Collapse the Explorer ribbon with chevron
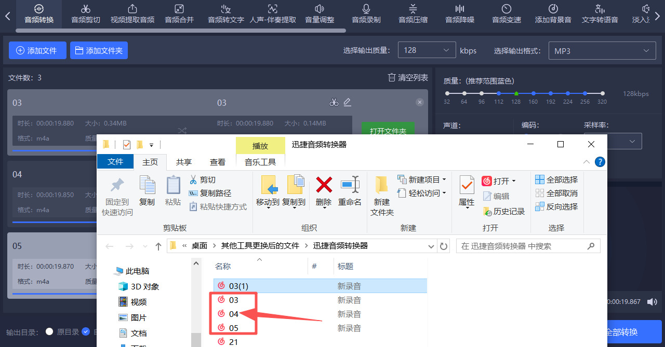 (587, 162)
